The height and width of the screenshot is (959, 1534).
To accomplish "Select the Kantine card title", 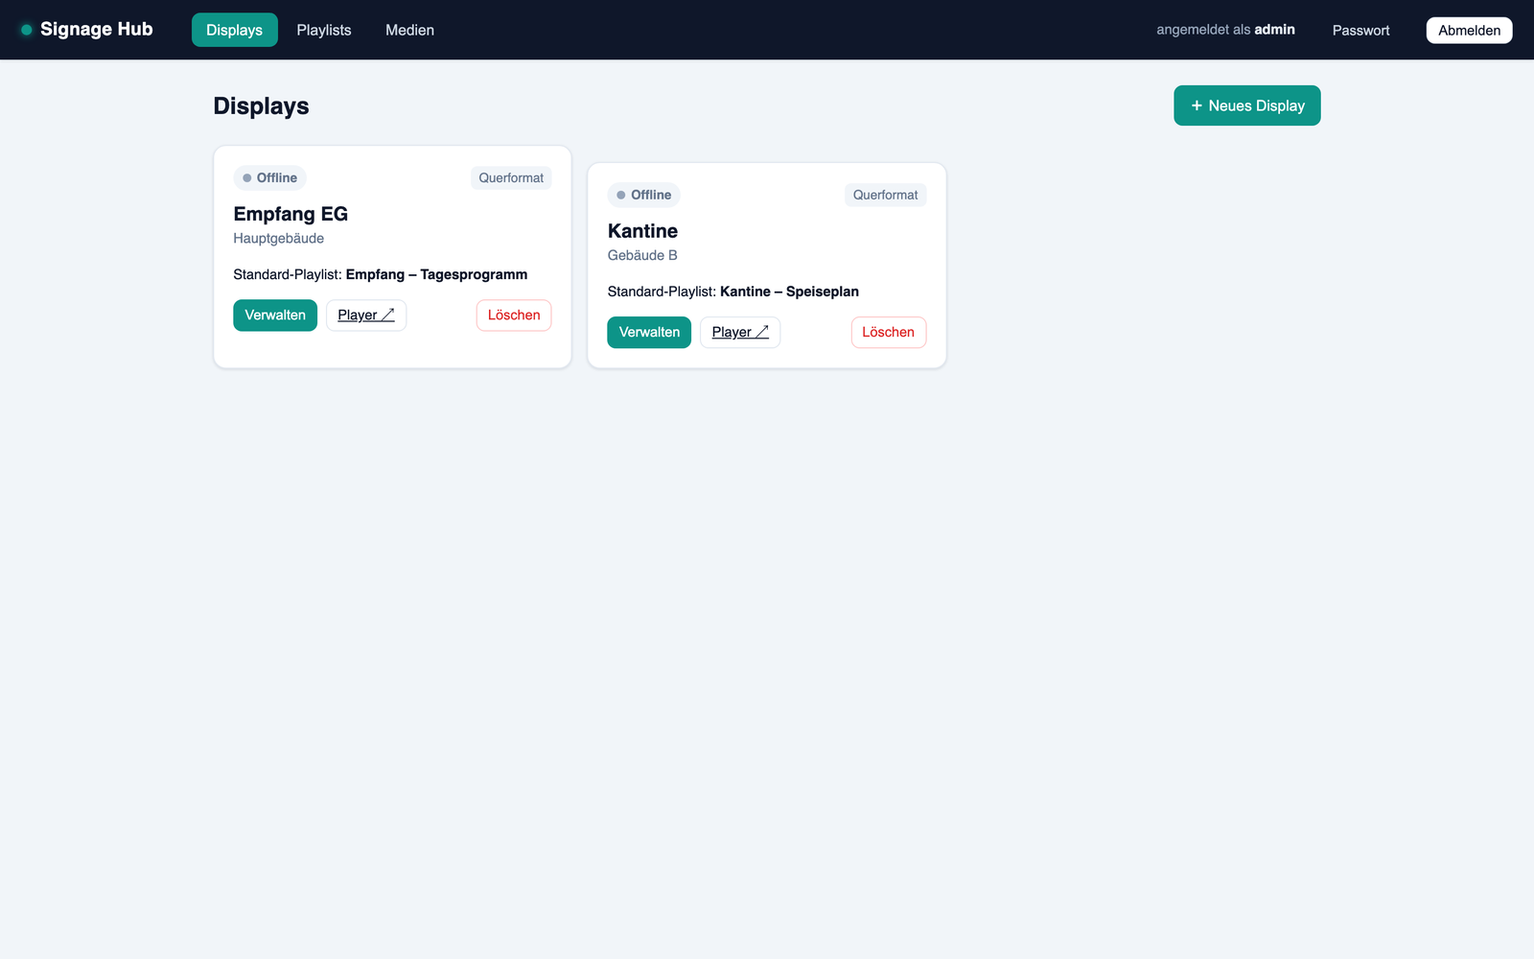I will click(642, 231).
